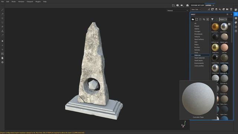Open the viewport display mode dropdown

[177, 5]
